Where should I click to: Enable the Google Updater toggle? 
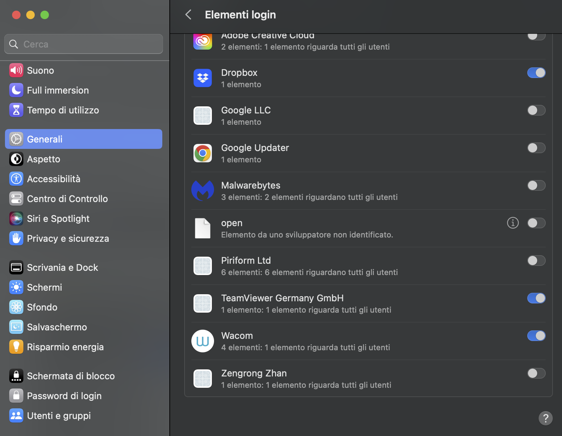[x=536, y=148]
